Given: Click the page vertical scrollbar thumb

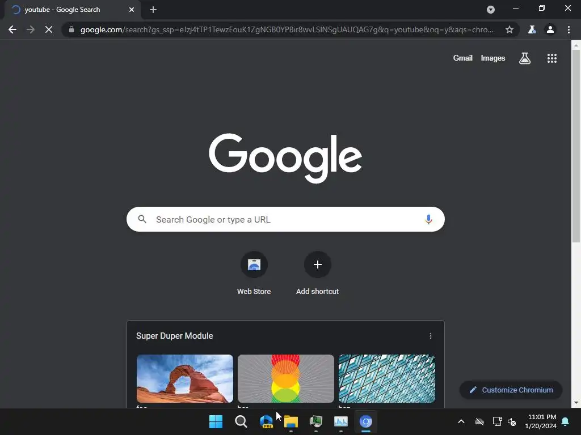Looking at the screenshot, I should 576,146.
